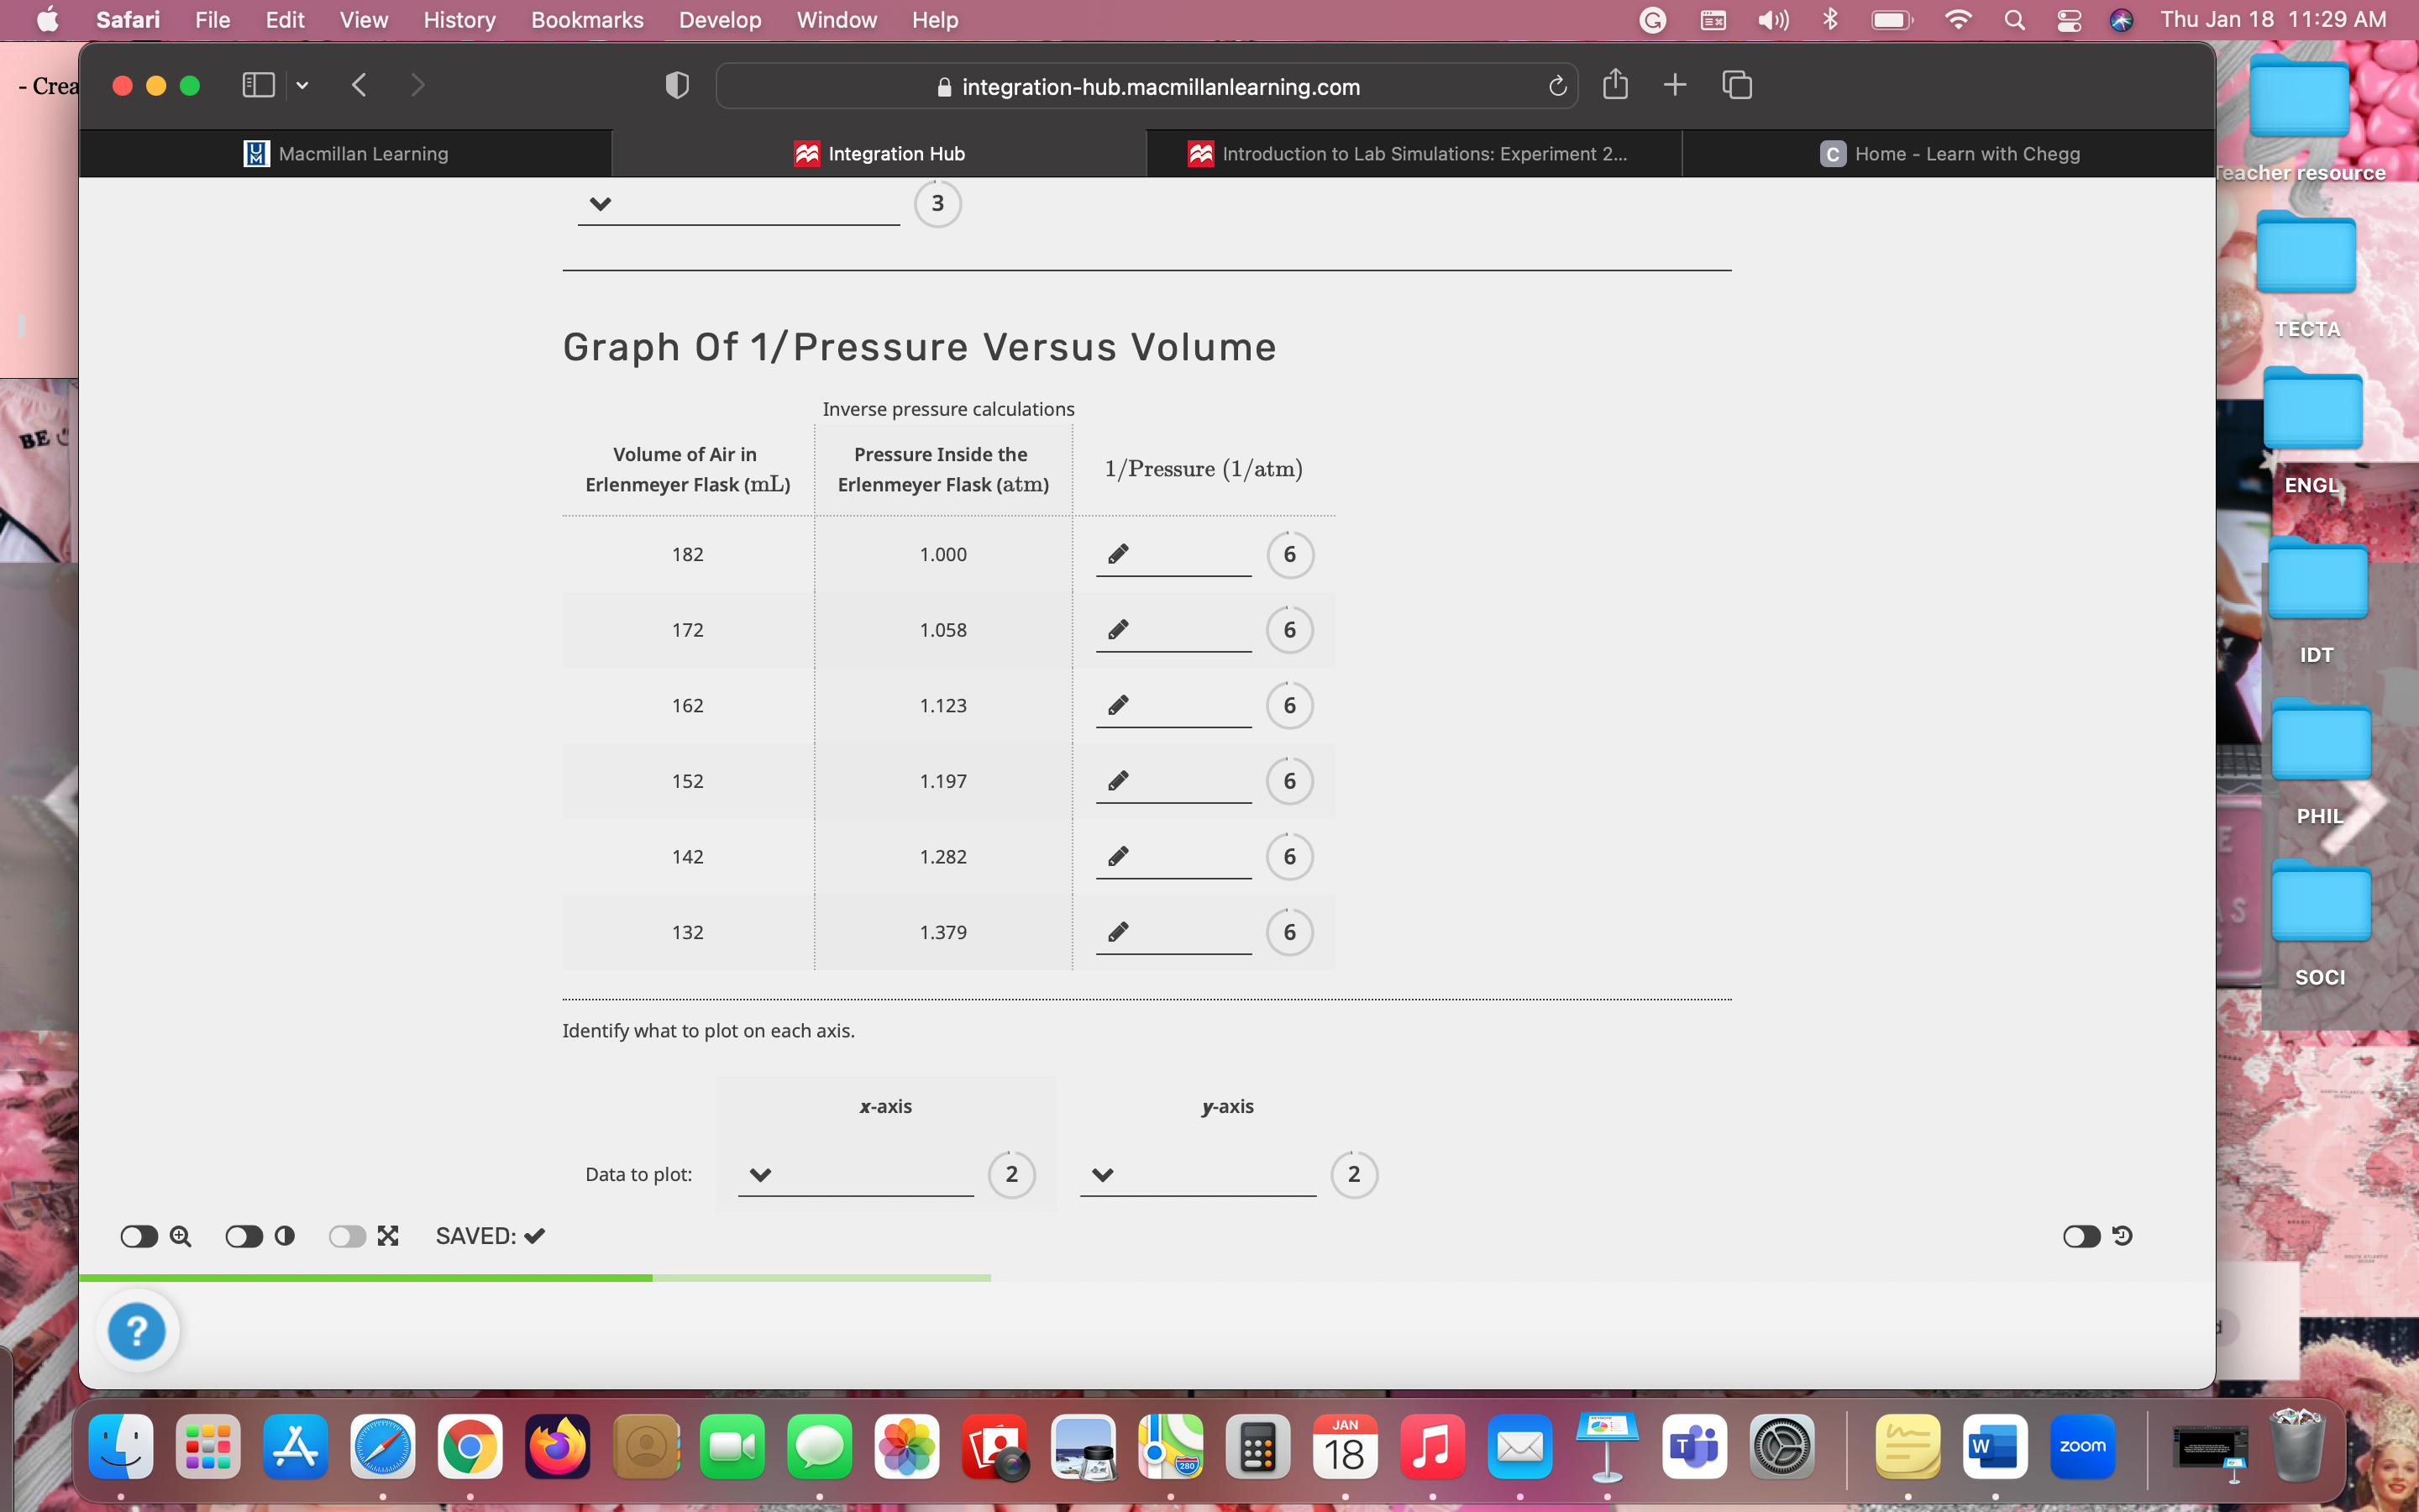Open a new tab with the plus icon
The width and height of the screenshot is (2419, 1512).
pyautogui.click(x=1674, y=85)
